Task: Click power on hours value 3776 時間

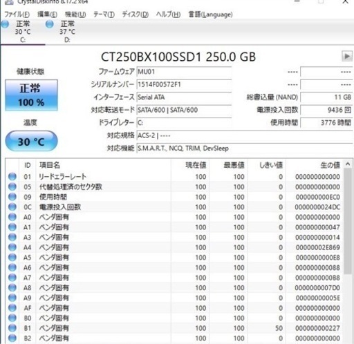Action: [326, 123]
